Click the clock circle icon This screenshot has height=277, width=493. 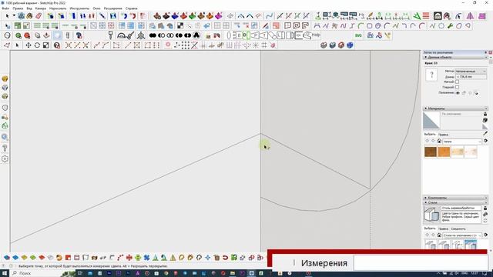[7, 35]
